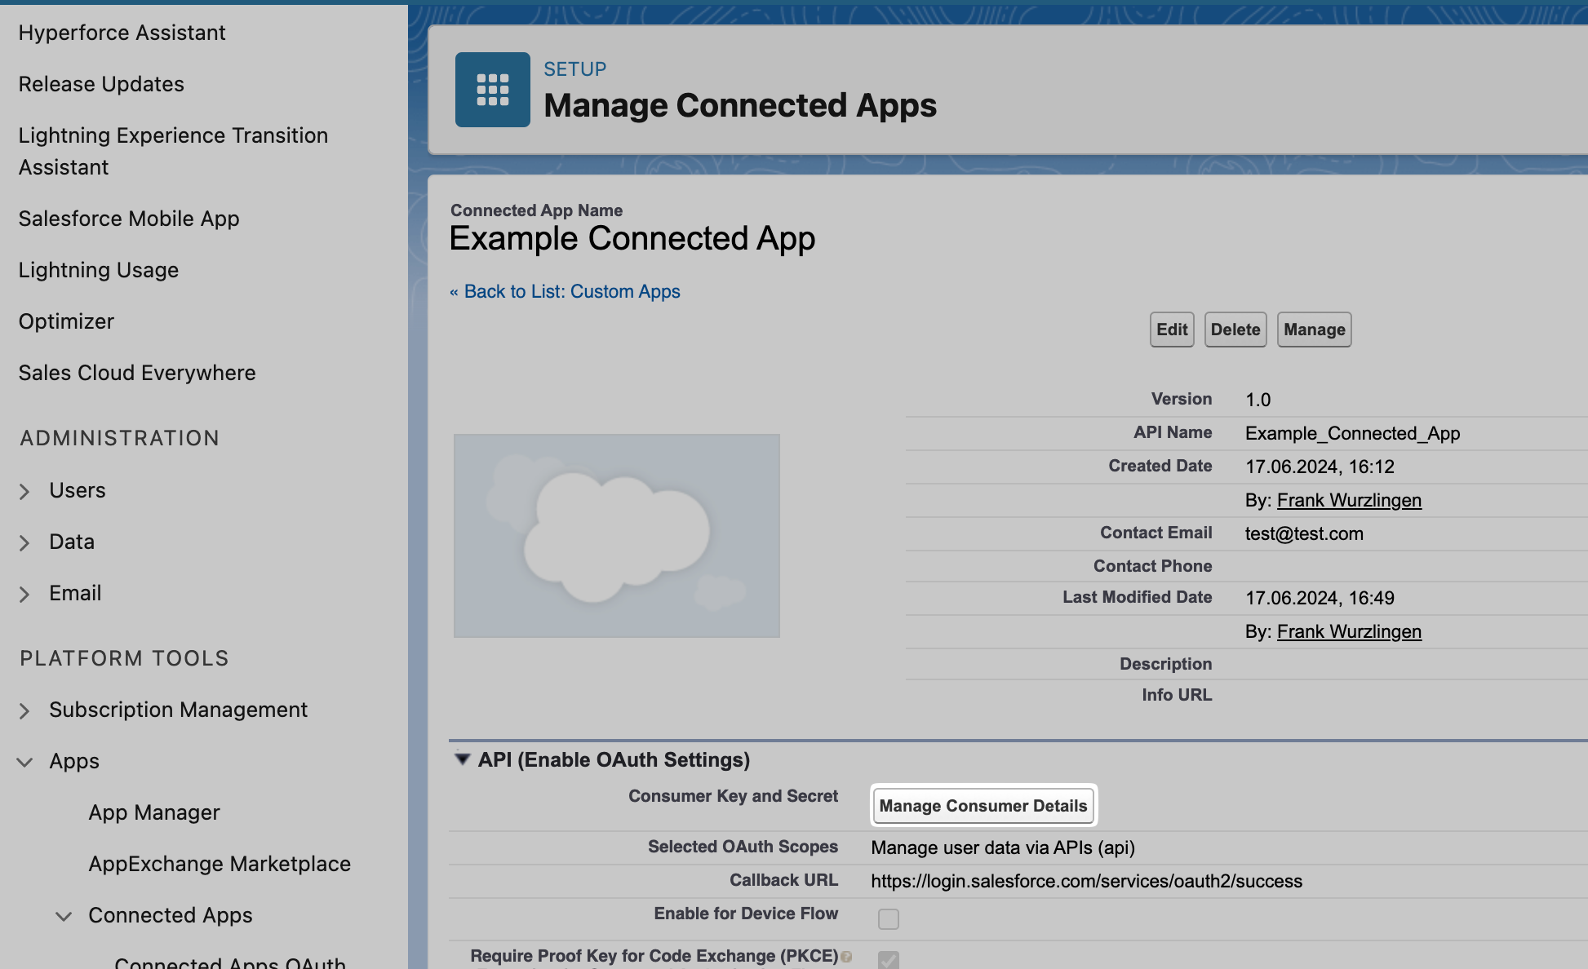Toggle the Require PKCE checkbox
This screenshot has height=969, width=1588.
pos(888,960)
